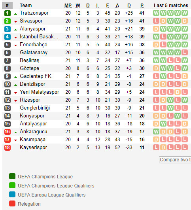This screenshot has width=191, height=210.
Task: Open the Beşiktaş team link
Action: click(x=30, y=61)
